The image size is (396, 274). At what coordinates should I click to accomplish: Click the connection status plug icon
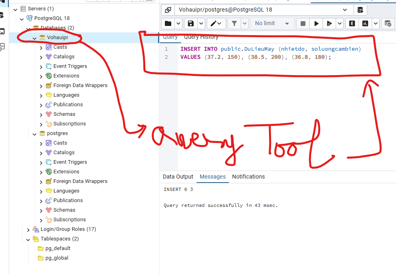click(x=168, y=10)
